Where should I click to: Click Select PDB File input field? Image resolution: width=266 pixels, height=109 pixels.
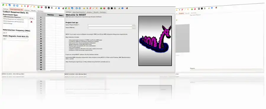tap(110, 28)
